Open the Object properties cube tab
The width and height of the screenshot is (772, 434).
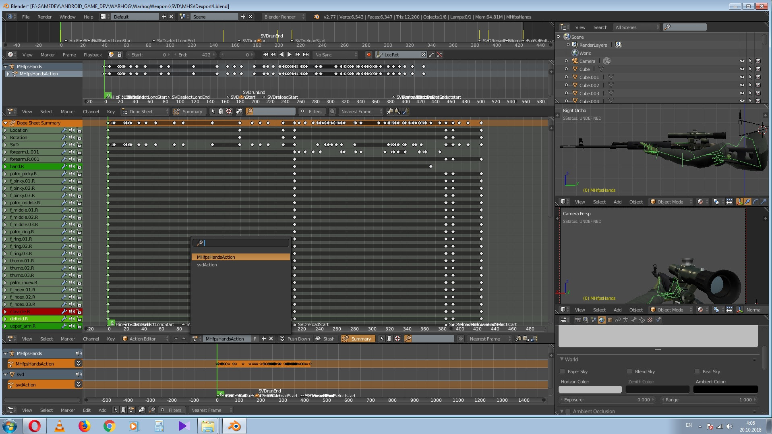click(x=610, y=320)
